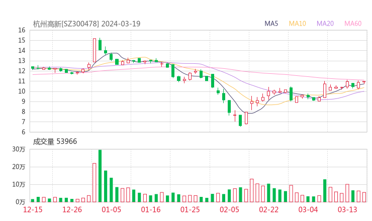
Task: Click the price axis value 10
Action: click(x=22, y=91)
